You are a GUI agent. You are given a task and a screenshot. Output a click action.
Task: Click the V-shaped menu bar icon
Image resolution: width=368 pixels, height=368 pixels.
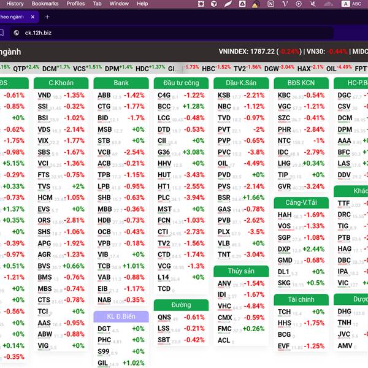[285, 4]
